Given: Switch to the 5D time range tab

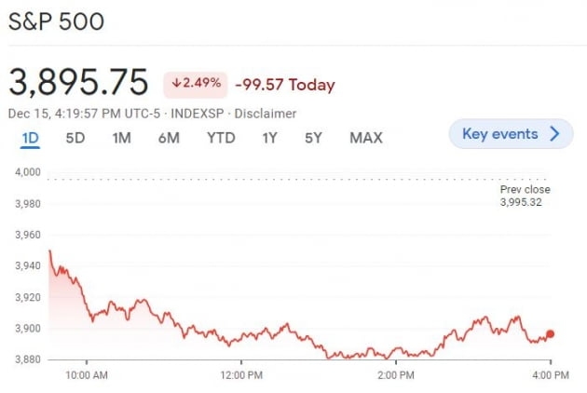Looking at the screenshot, I should click(x=75, y=138).
